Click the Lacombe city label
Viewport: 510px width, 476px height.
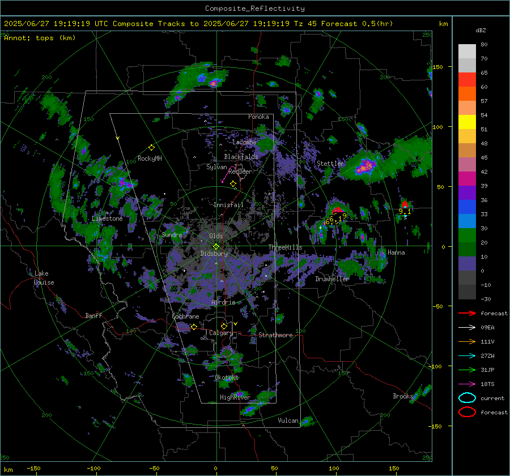(x=244, y=142)
